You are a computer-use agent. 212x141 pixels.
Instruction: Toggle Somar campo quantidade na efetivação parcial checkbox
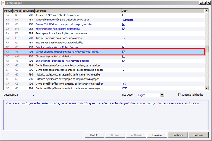coord(123,61)
